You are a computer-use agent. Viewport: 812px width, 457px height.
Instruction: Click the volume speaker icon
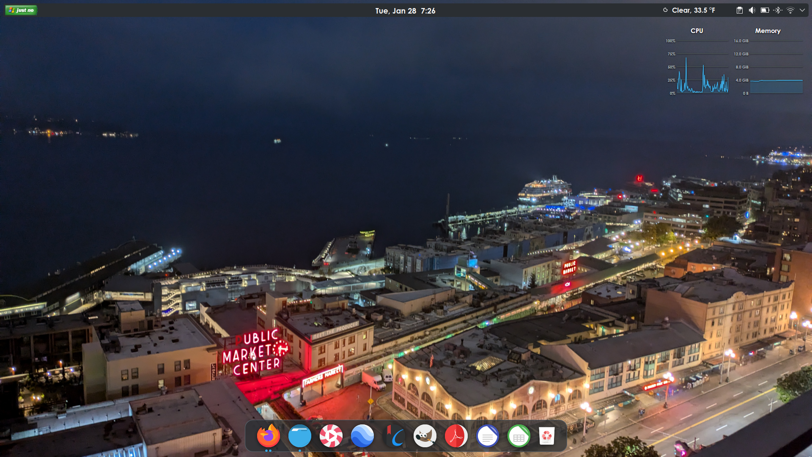click(x=752, y=10)
